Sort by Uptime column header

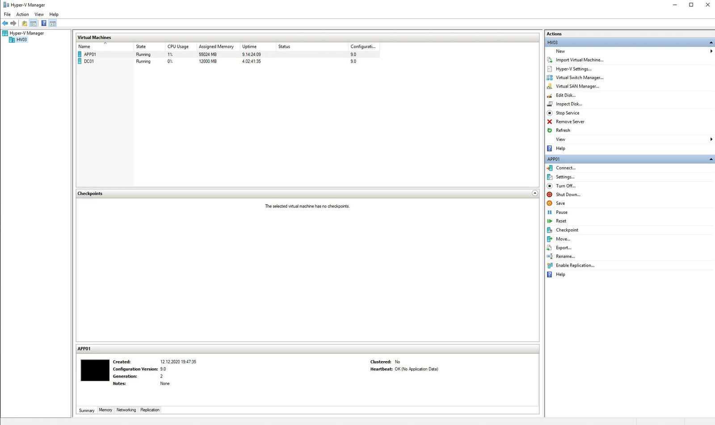[x=258, y=46]
